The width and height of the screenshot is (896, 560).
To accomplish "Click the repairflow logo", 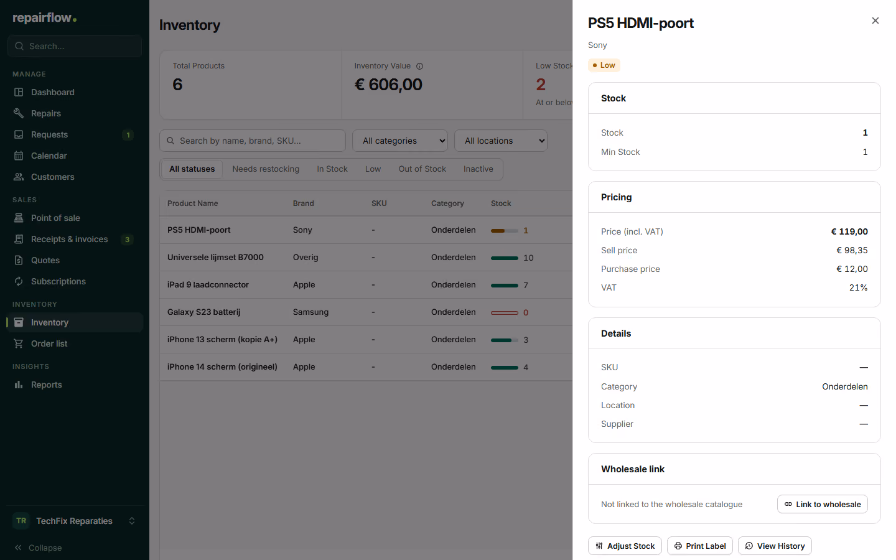I will point(45,18).
